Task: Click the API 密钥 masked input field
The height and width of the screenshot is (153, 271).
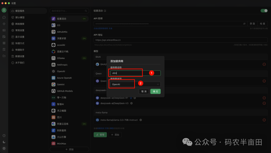Action: point(171,24)
